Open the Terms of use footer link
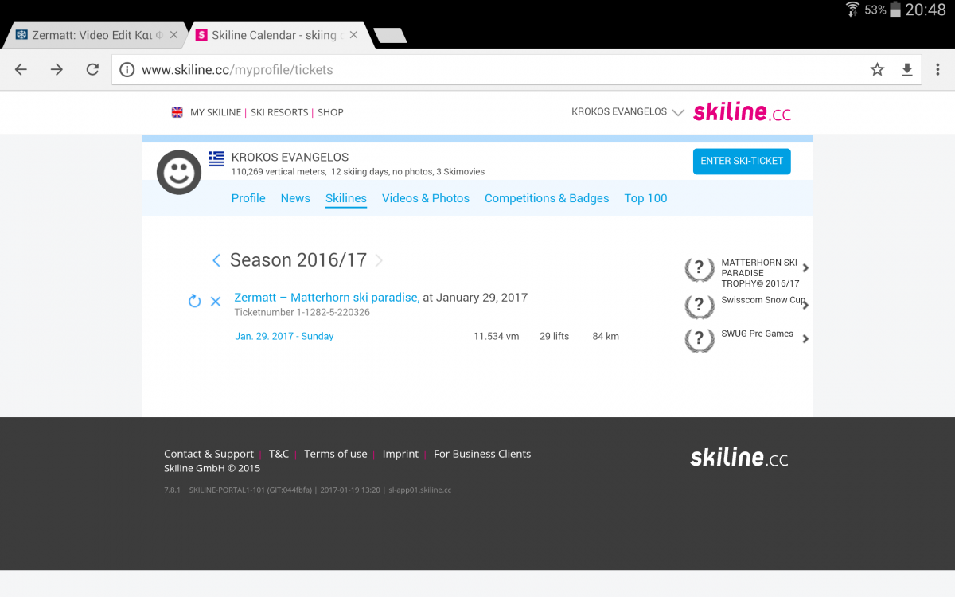 click(x=336, y=454)
